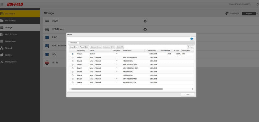Open the Drives settings gear
259x122 pixels.
(x=145, y=21)
